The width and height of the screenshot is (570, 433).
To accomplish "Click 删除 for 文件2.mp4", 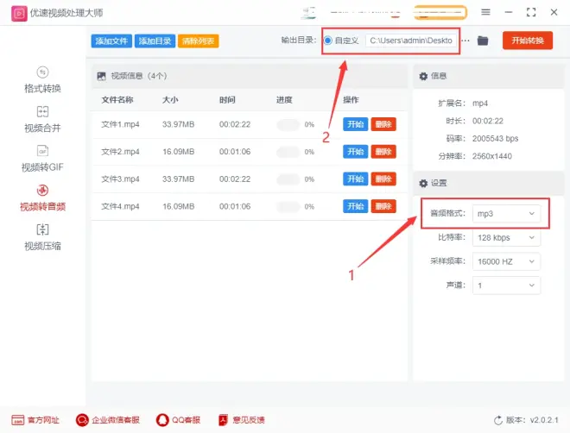I will click(x=383, y=152).
